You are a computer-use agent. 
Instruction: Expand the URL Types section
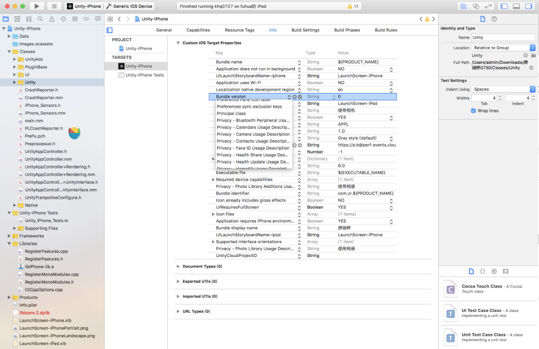tap(178, 311)
